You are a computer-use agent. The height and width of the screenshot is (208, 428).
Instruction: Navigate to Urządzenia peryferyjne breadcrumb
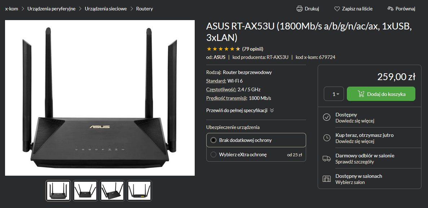(x=51, y=9)
